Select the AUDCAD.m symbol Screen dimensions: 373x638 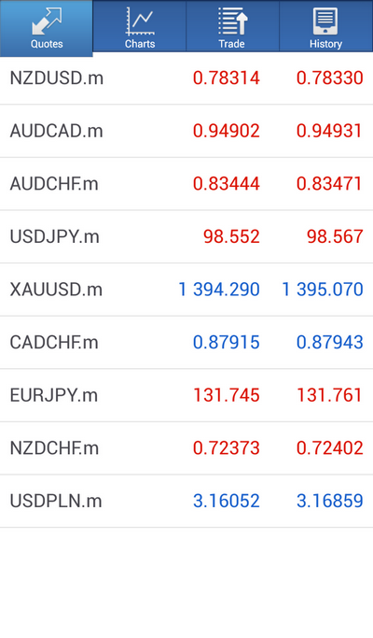[x=57, y=131]
